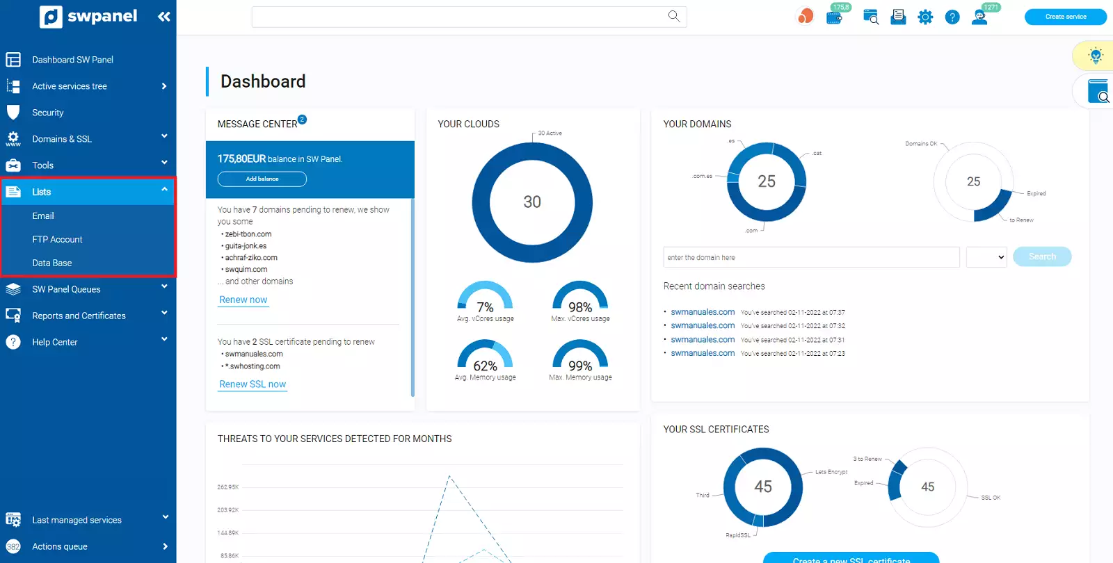The image size is (1113, 563).
Task: Click the Add balance button
Action: (x=262, y=179)
